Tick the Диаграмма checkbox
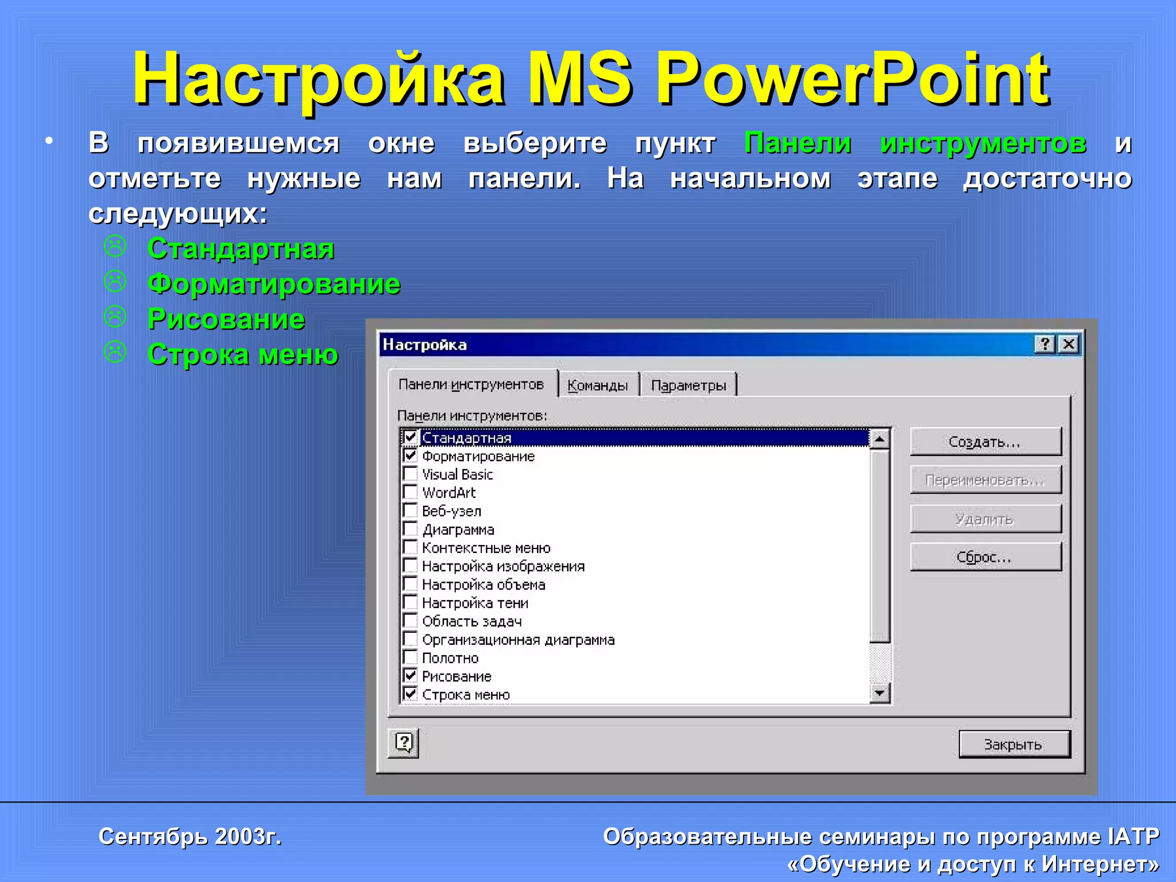Viewport: 1176px width, 882px height. (410, 529)
